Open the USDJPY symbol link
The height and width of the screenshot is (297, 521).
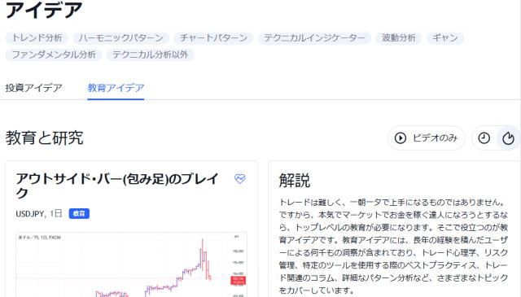(31, 214)
